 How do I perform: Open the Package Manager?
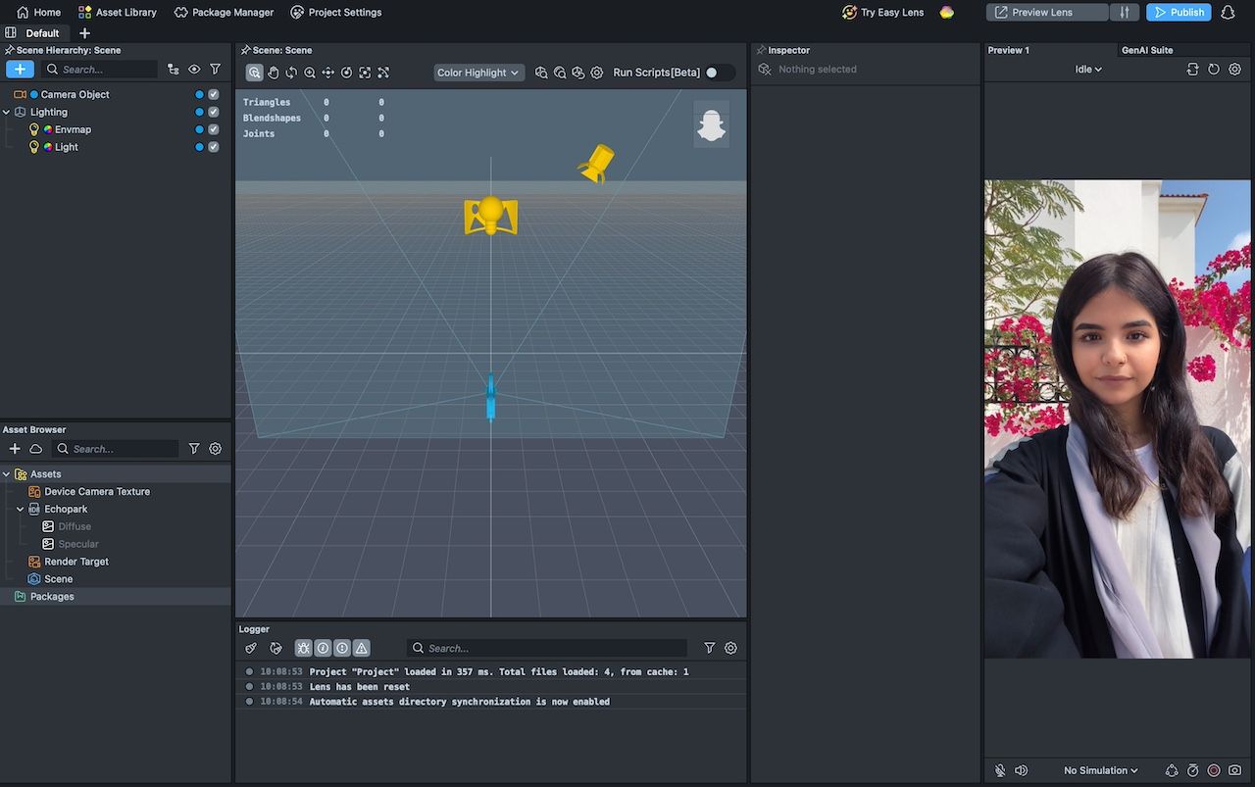[x=225, y=13]
